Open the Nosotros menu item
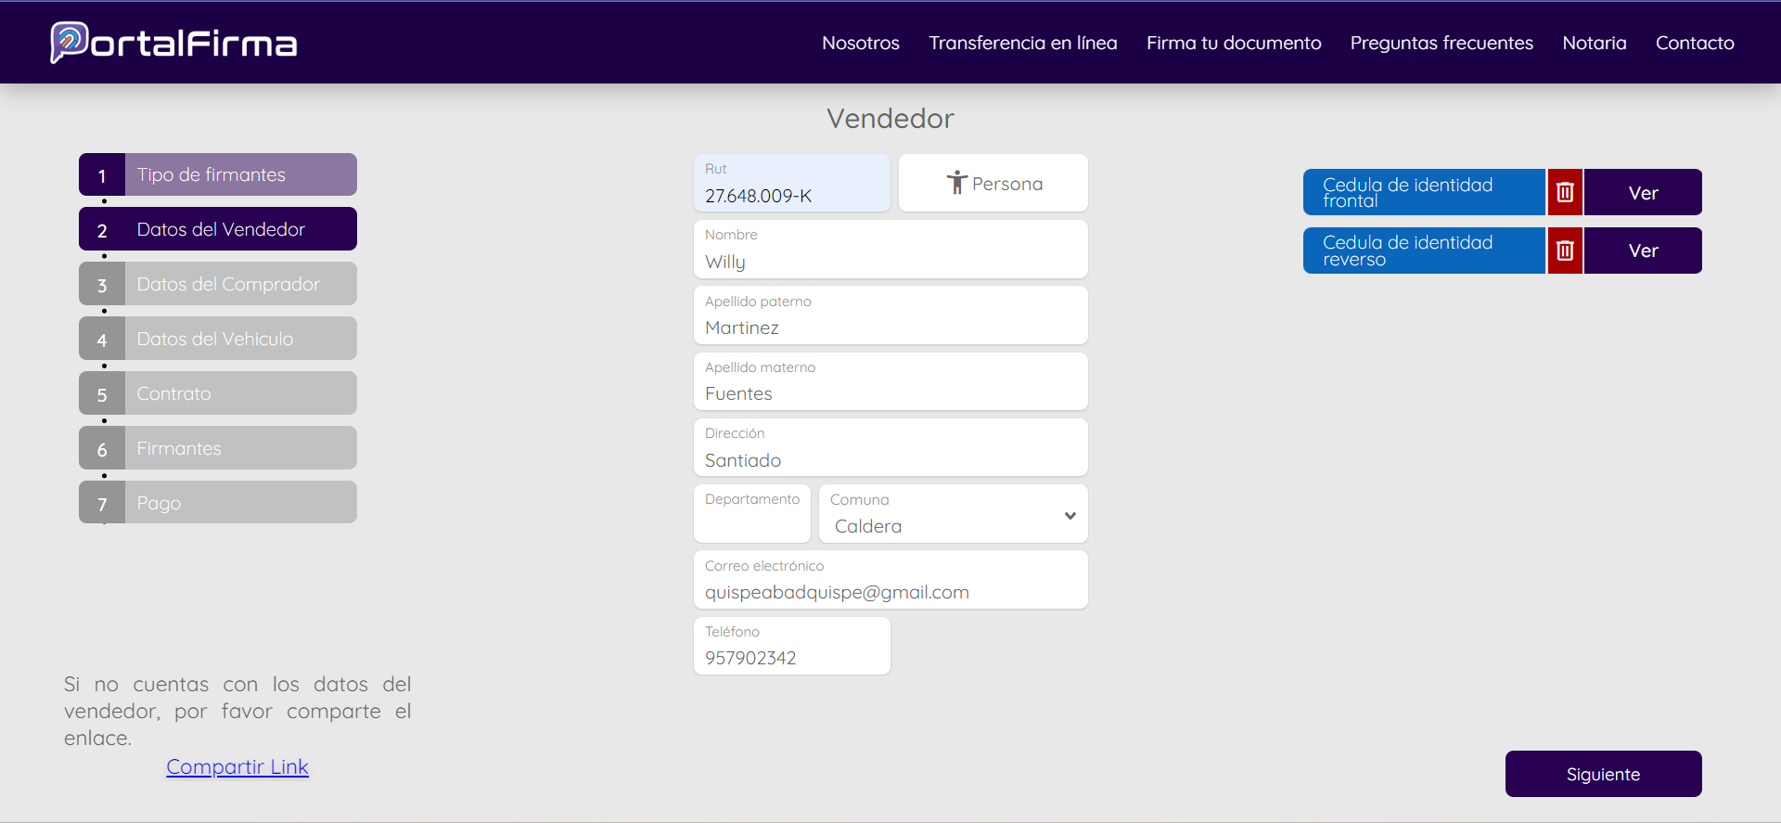The width and height of the screenshot is (1781, 823). click(x=860, y=43)
